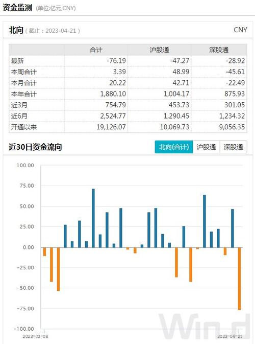Select the 开通以来 row label
255x344 pixels.
click(24, 127)
